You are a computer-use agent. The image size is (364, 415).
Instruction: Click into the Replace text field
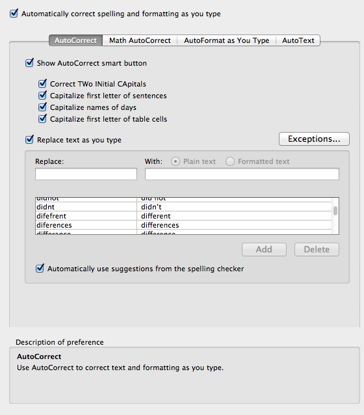(x=86, y=174)
